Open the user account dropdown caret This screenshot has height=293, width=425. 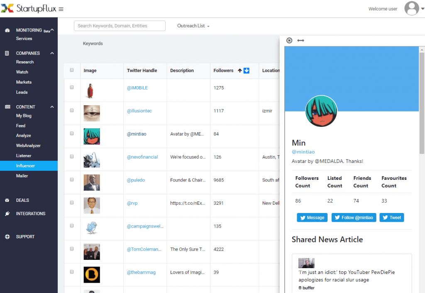click(422, 9)
